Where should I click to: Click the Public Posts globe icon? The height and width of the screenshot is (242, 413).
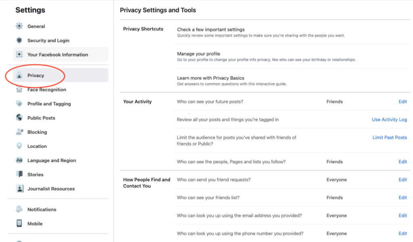[x=19, y=118]
